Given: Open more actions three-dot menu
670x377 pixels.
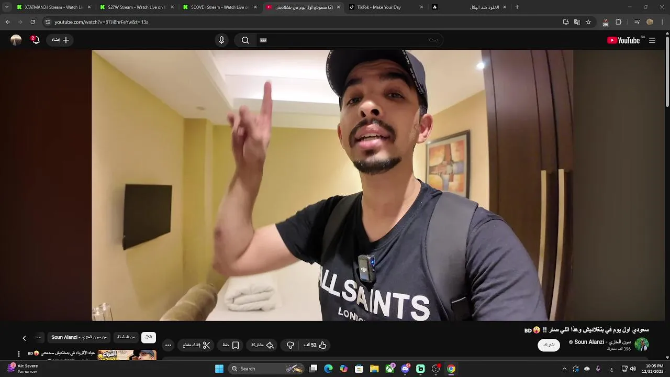Looking at the screenshot, I should pyautogui.click(x=168, y=345).
